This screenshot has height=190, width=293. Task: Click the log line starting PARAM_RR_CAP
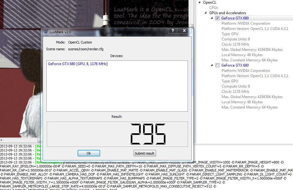(x=146, y=170)
